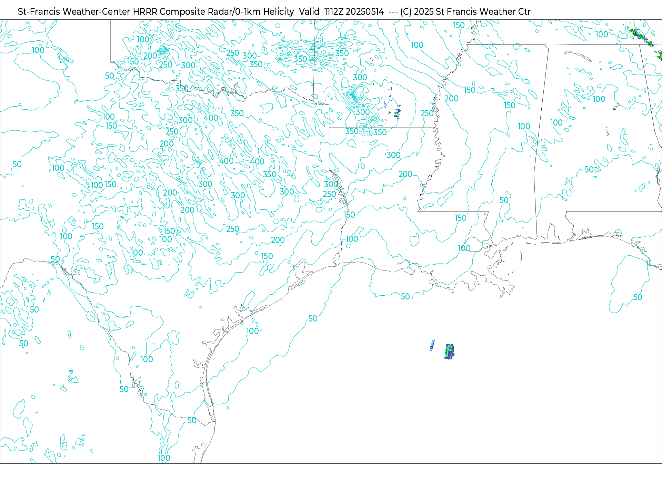Click the dark blue and green radar echo offshore
Viewport: 662px width, 483px height.
(x=449, y=352)
